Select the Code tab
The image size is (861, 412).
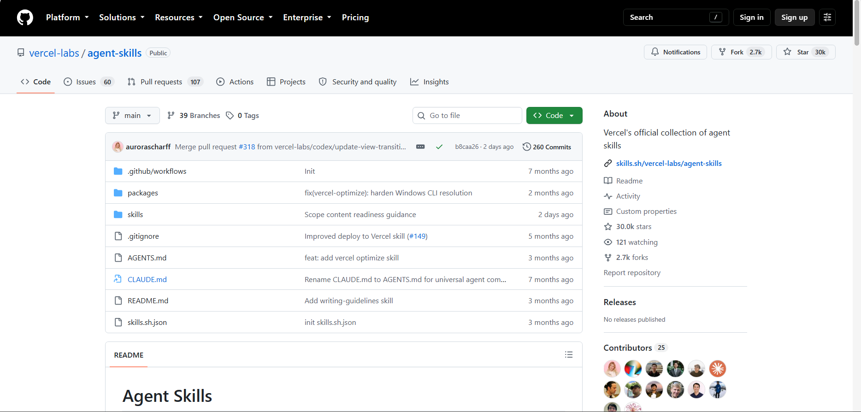pos(35,82)
